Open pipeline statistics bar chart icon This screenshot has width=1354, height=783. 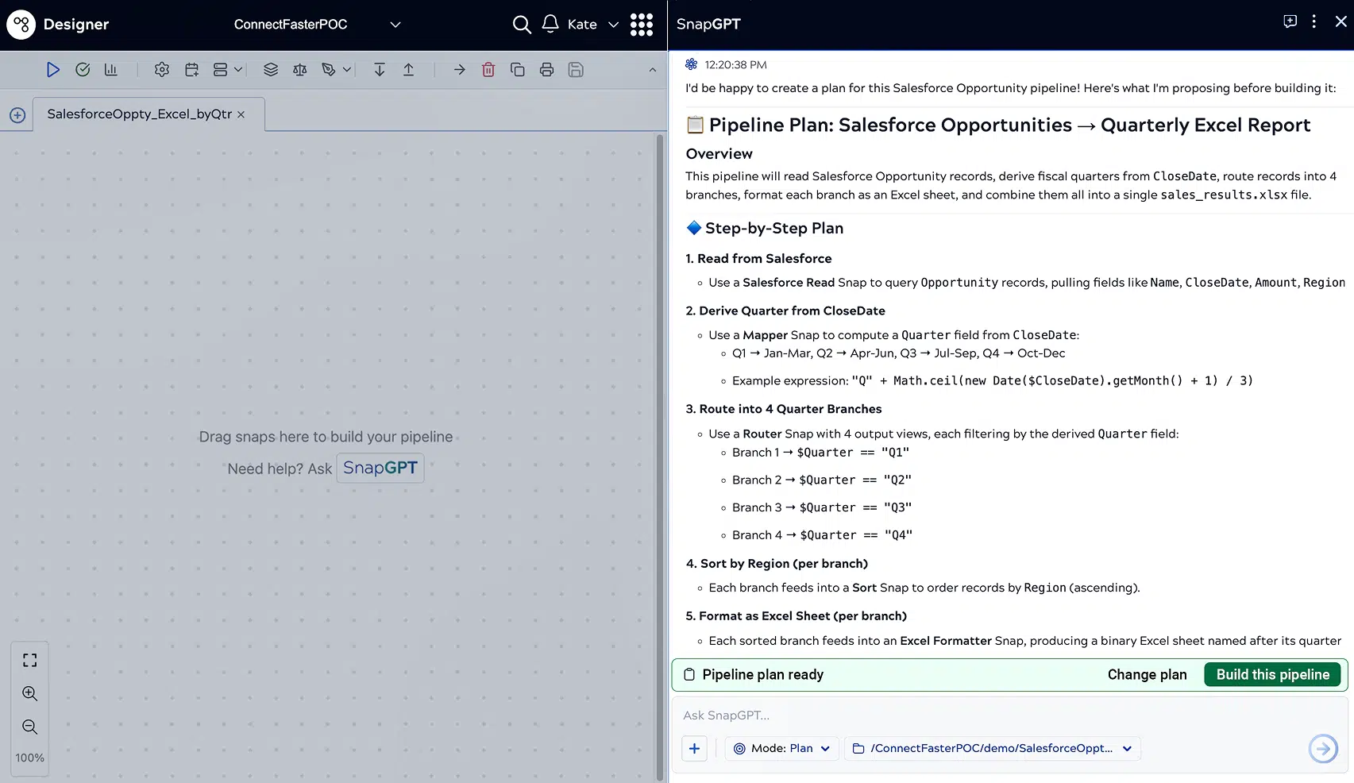[x=111, y=70]
